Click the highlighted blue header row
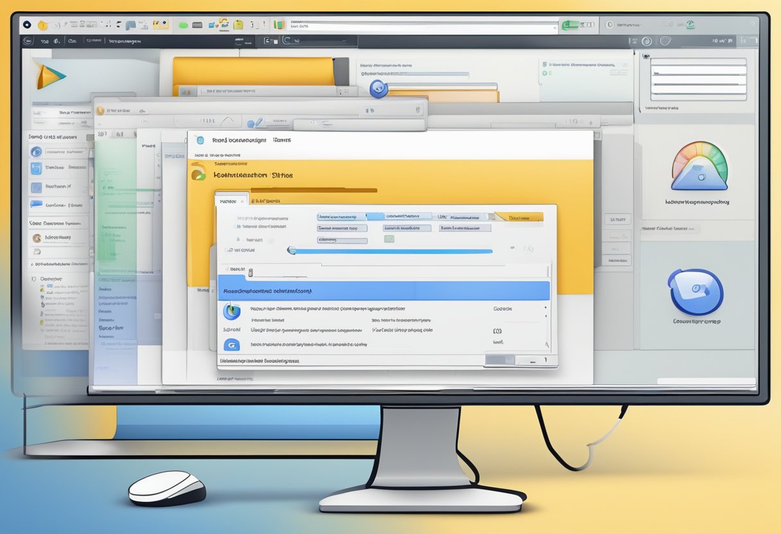The width and height of the screenshot is (781, 534). [383, 291]
